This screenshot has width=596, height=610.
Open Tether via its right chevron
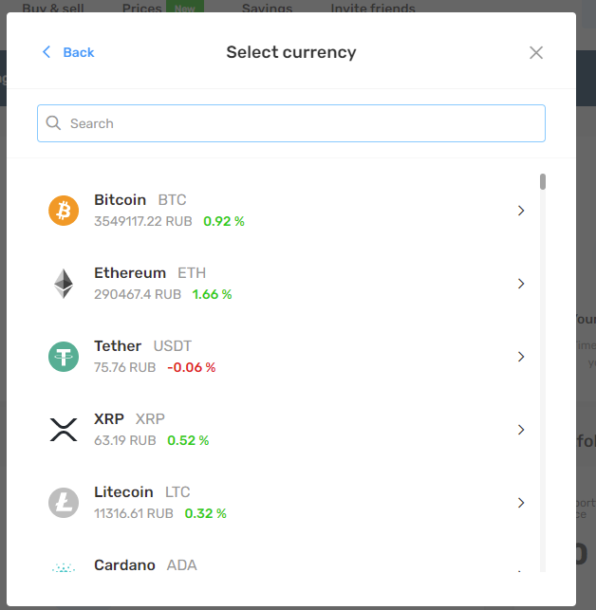pyautogui.click(x=521, y=357)
